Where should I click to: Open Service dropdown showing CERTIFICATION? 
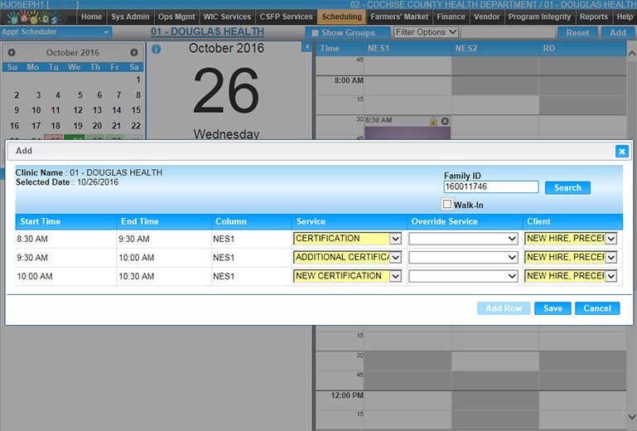pyautogui.click(x=347, y=239)
